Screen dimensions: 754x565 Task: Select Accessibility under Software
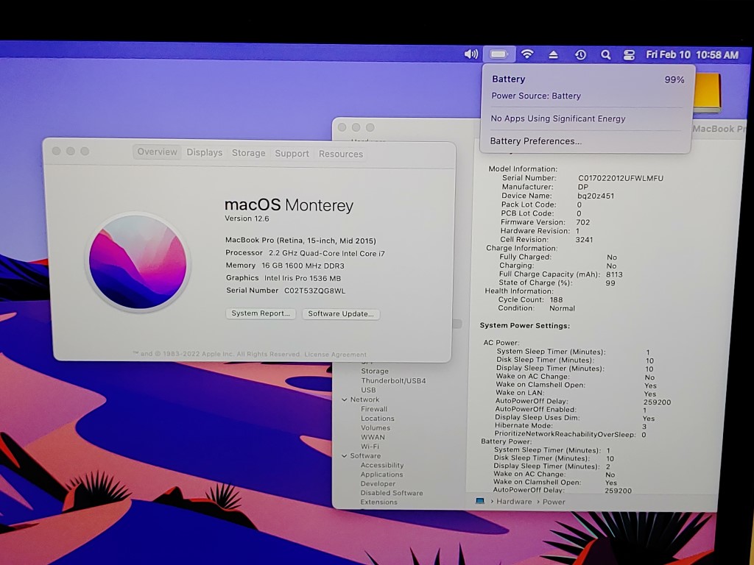tap(382, 465)
